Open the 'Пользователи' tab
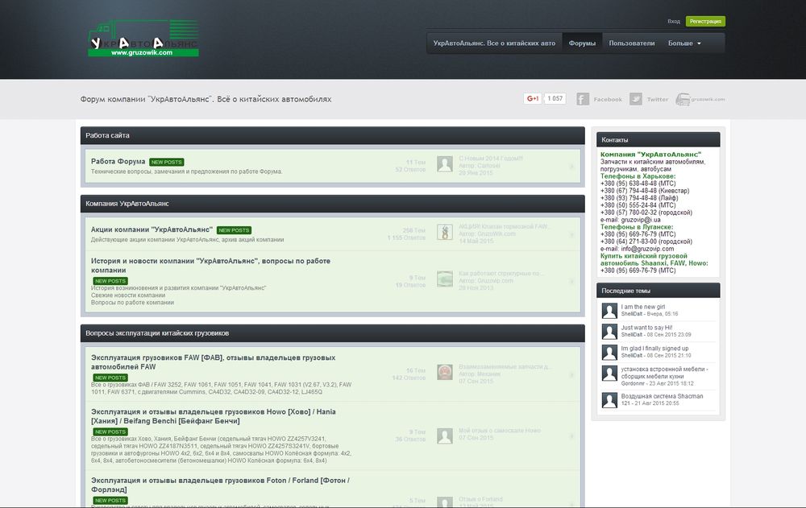 632,43
